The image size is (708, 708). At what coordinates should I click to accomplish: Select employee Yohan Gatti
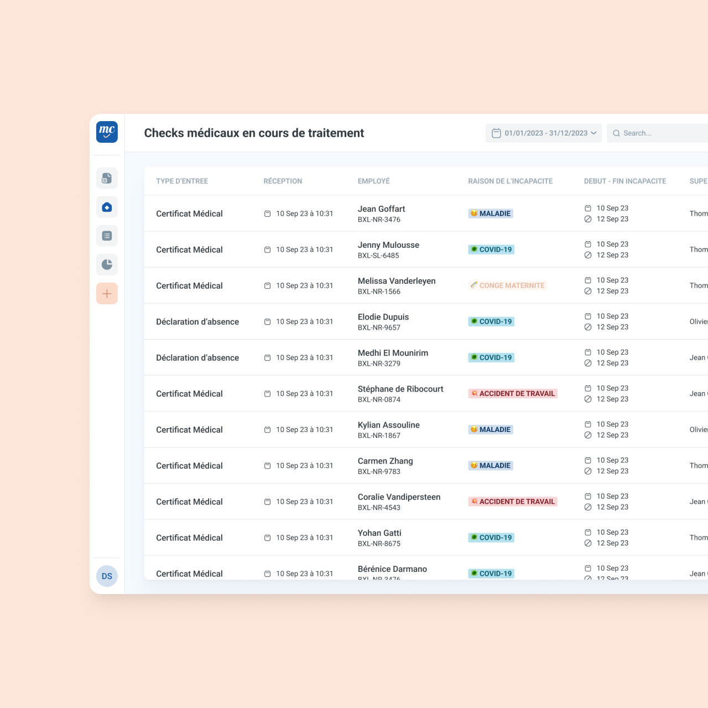click(x=379, y=532)
